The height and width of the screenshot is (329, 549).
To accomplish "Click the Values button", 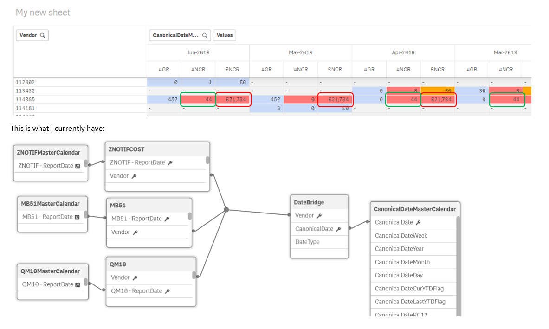I will point(224,35).
